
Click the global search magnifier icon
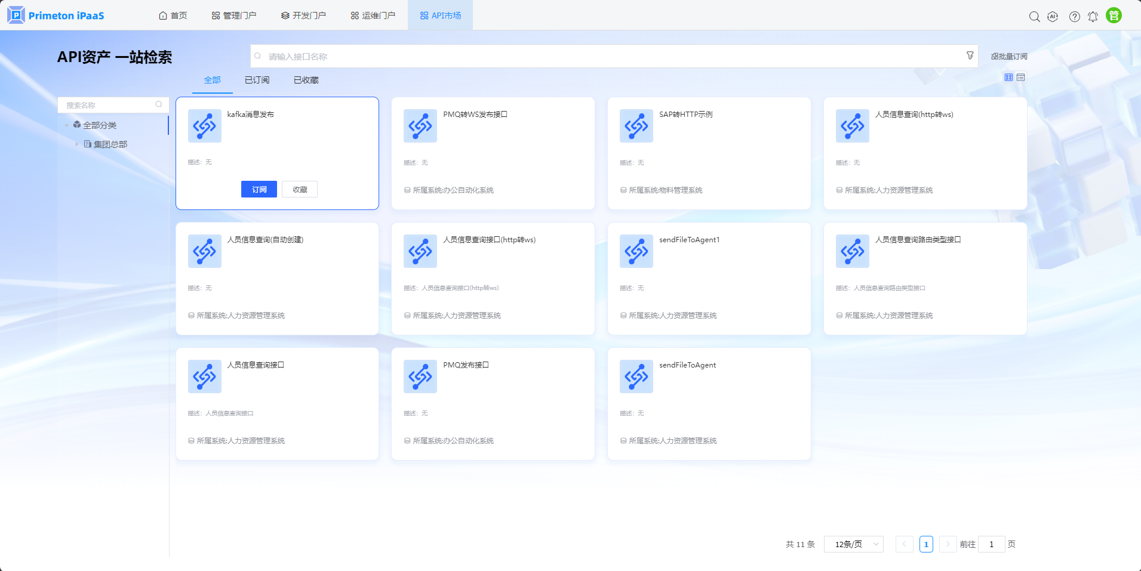[x=1034, y=17]
